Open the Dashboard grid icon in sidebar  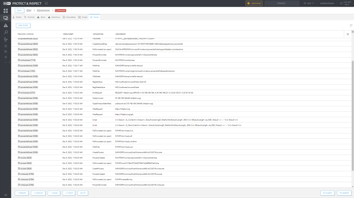tap(5, 11)
